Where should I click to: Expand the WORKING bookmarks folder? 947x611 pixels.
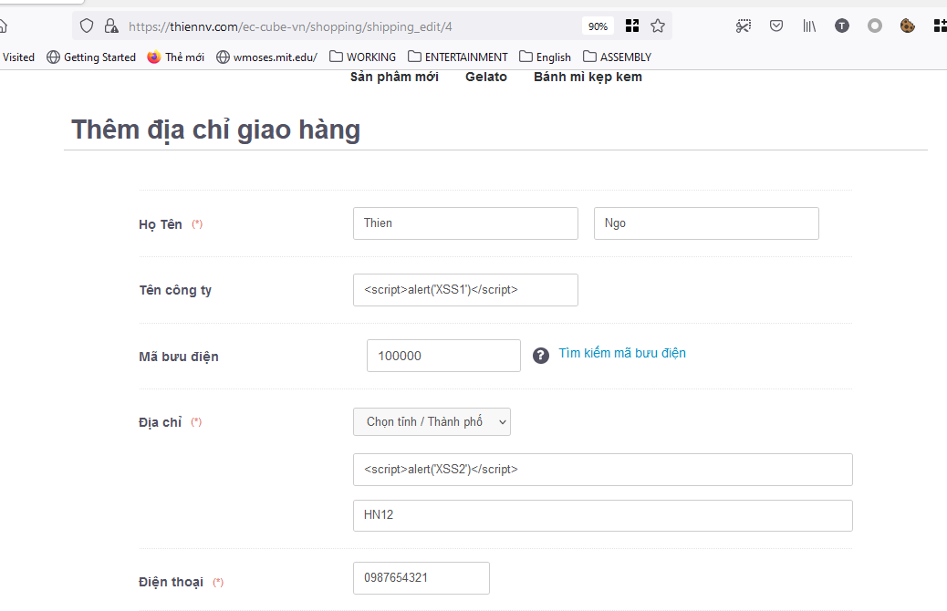363,57
